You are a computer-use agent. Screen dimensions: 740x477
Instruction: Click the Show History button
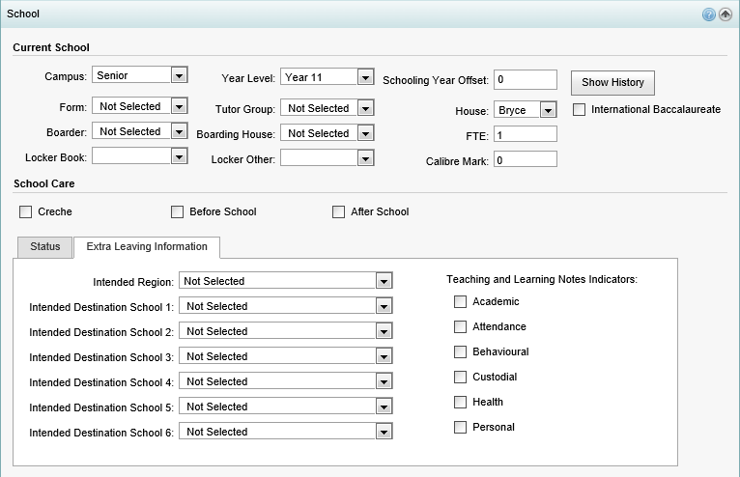pyautogui.click(x=612, y=83)
